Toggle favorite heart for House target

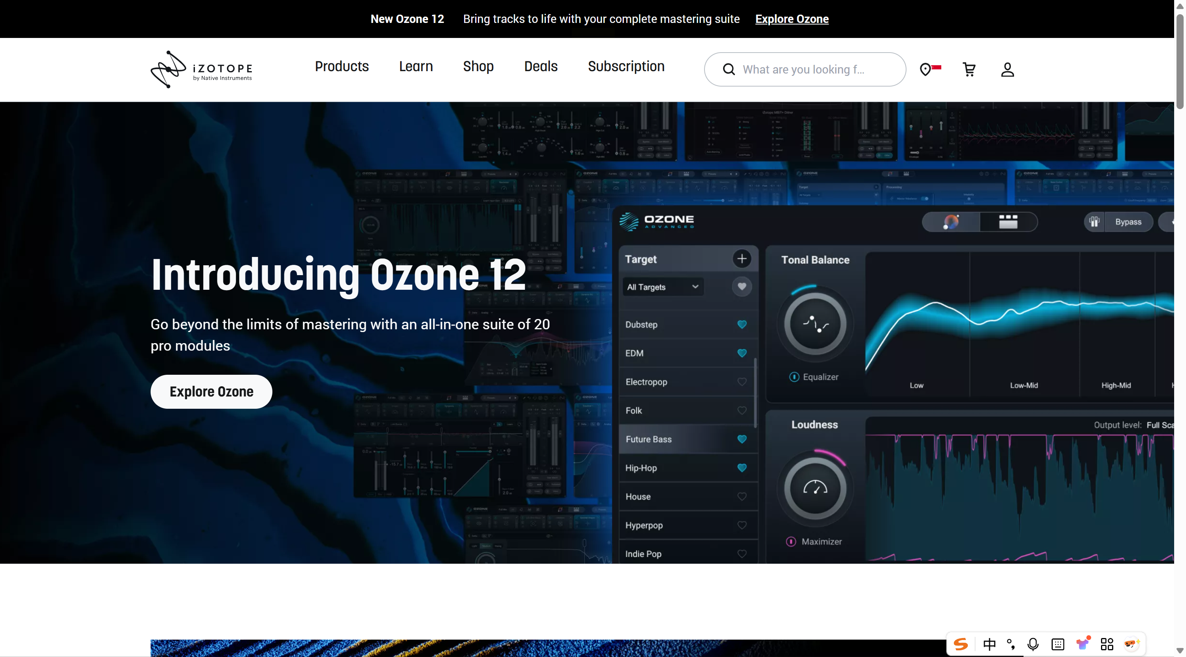742,497
